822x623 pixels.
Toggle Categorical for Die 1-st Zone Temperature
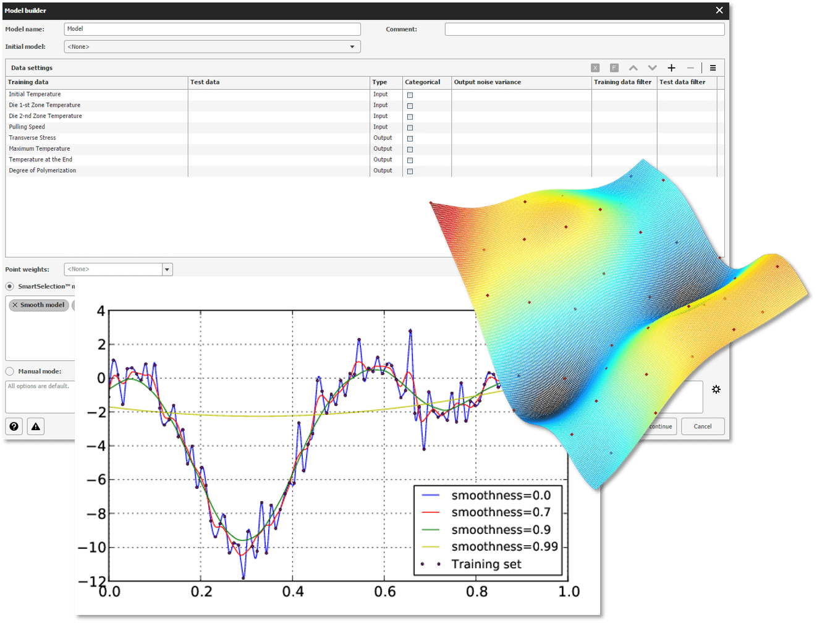pyautogui.click(x=410, y=106)
